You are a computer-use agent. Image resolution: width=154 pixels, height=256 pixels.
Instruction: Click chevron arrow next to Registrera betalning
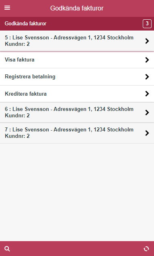147,77
